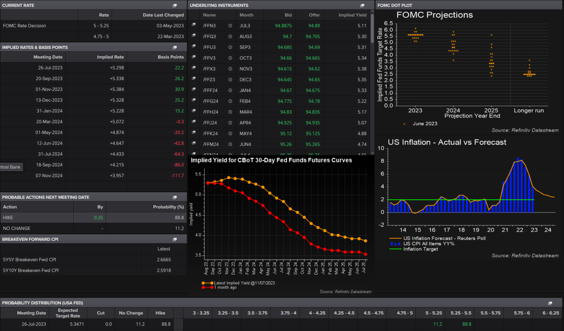
Task: Pop out Implied Rates & Basis Points panel
Action: (x=174, y=47)
